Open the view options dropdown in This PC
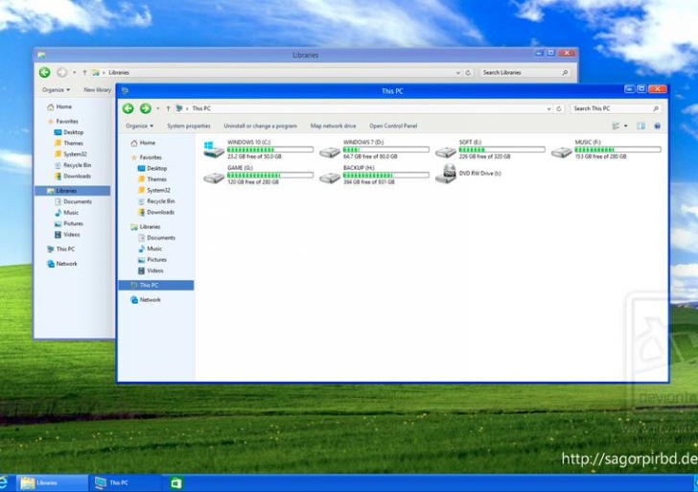Screen dimensions: 698x492 pos(625,126)
